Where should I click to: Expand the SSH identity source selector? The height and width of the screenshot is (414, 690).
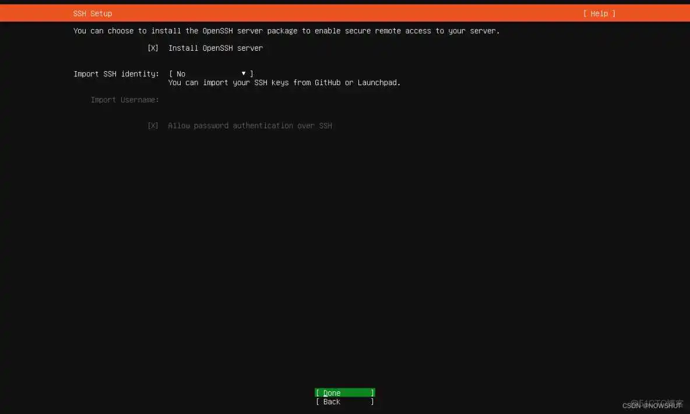(x=210, y=73)
